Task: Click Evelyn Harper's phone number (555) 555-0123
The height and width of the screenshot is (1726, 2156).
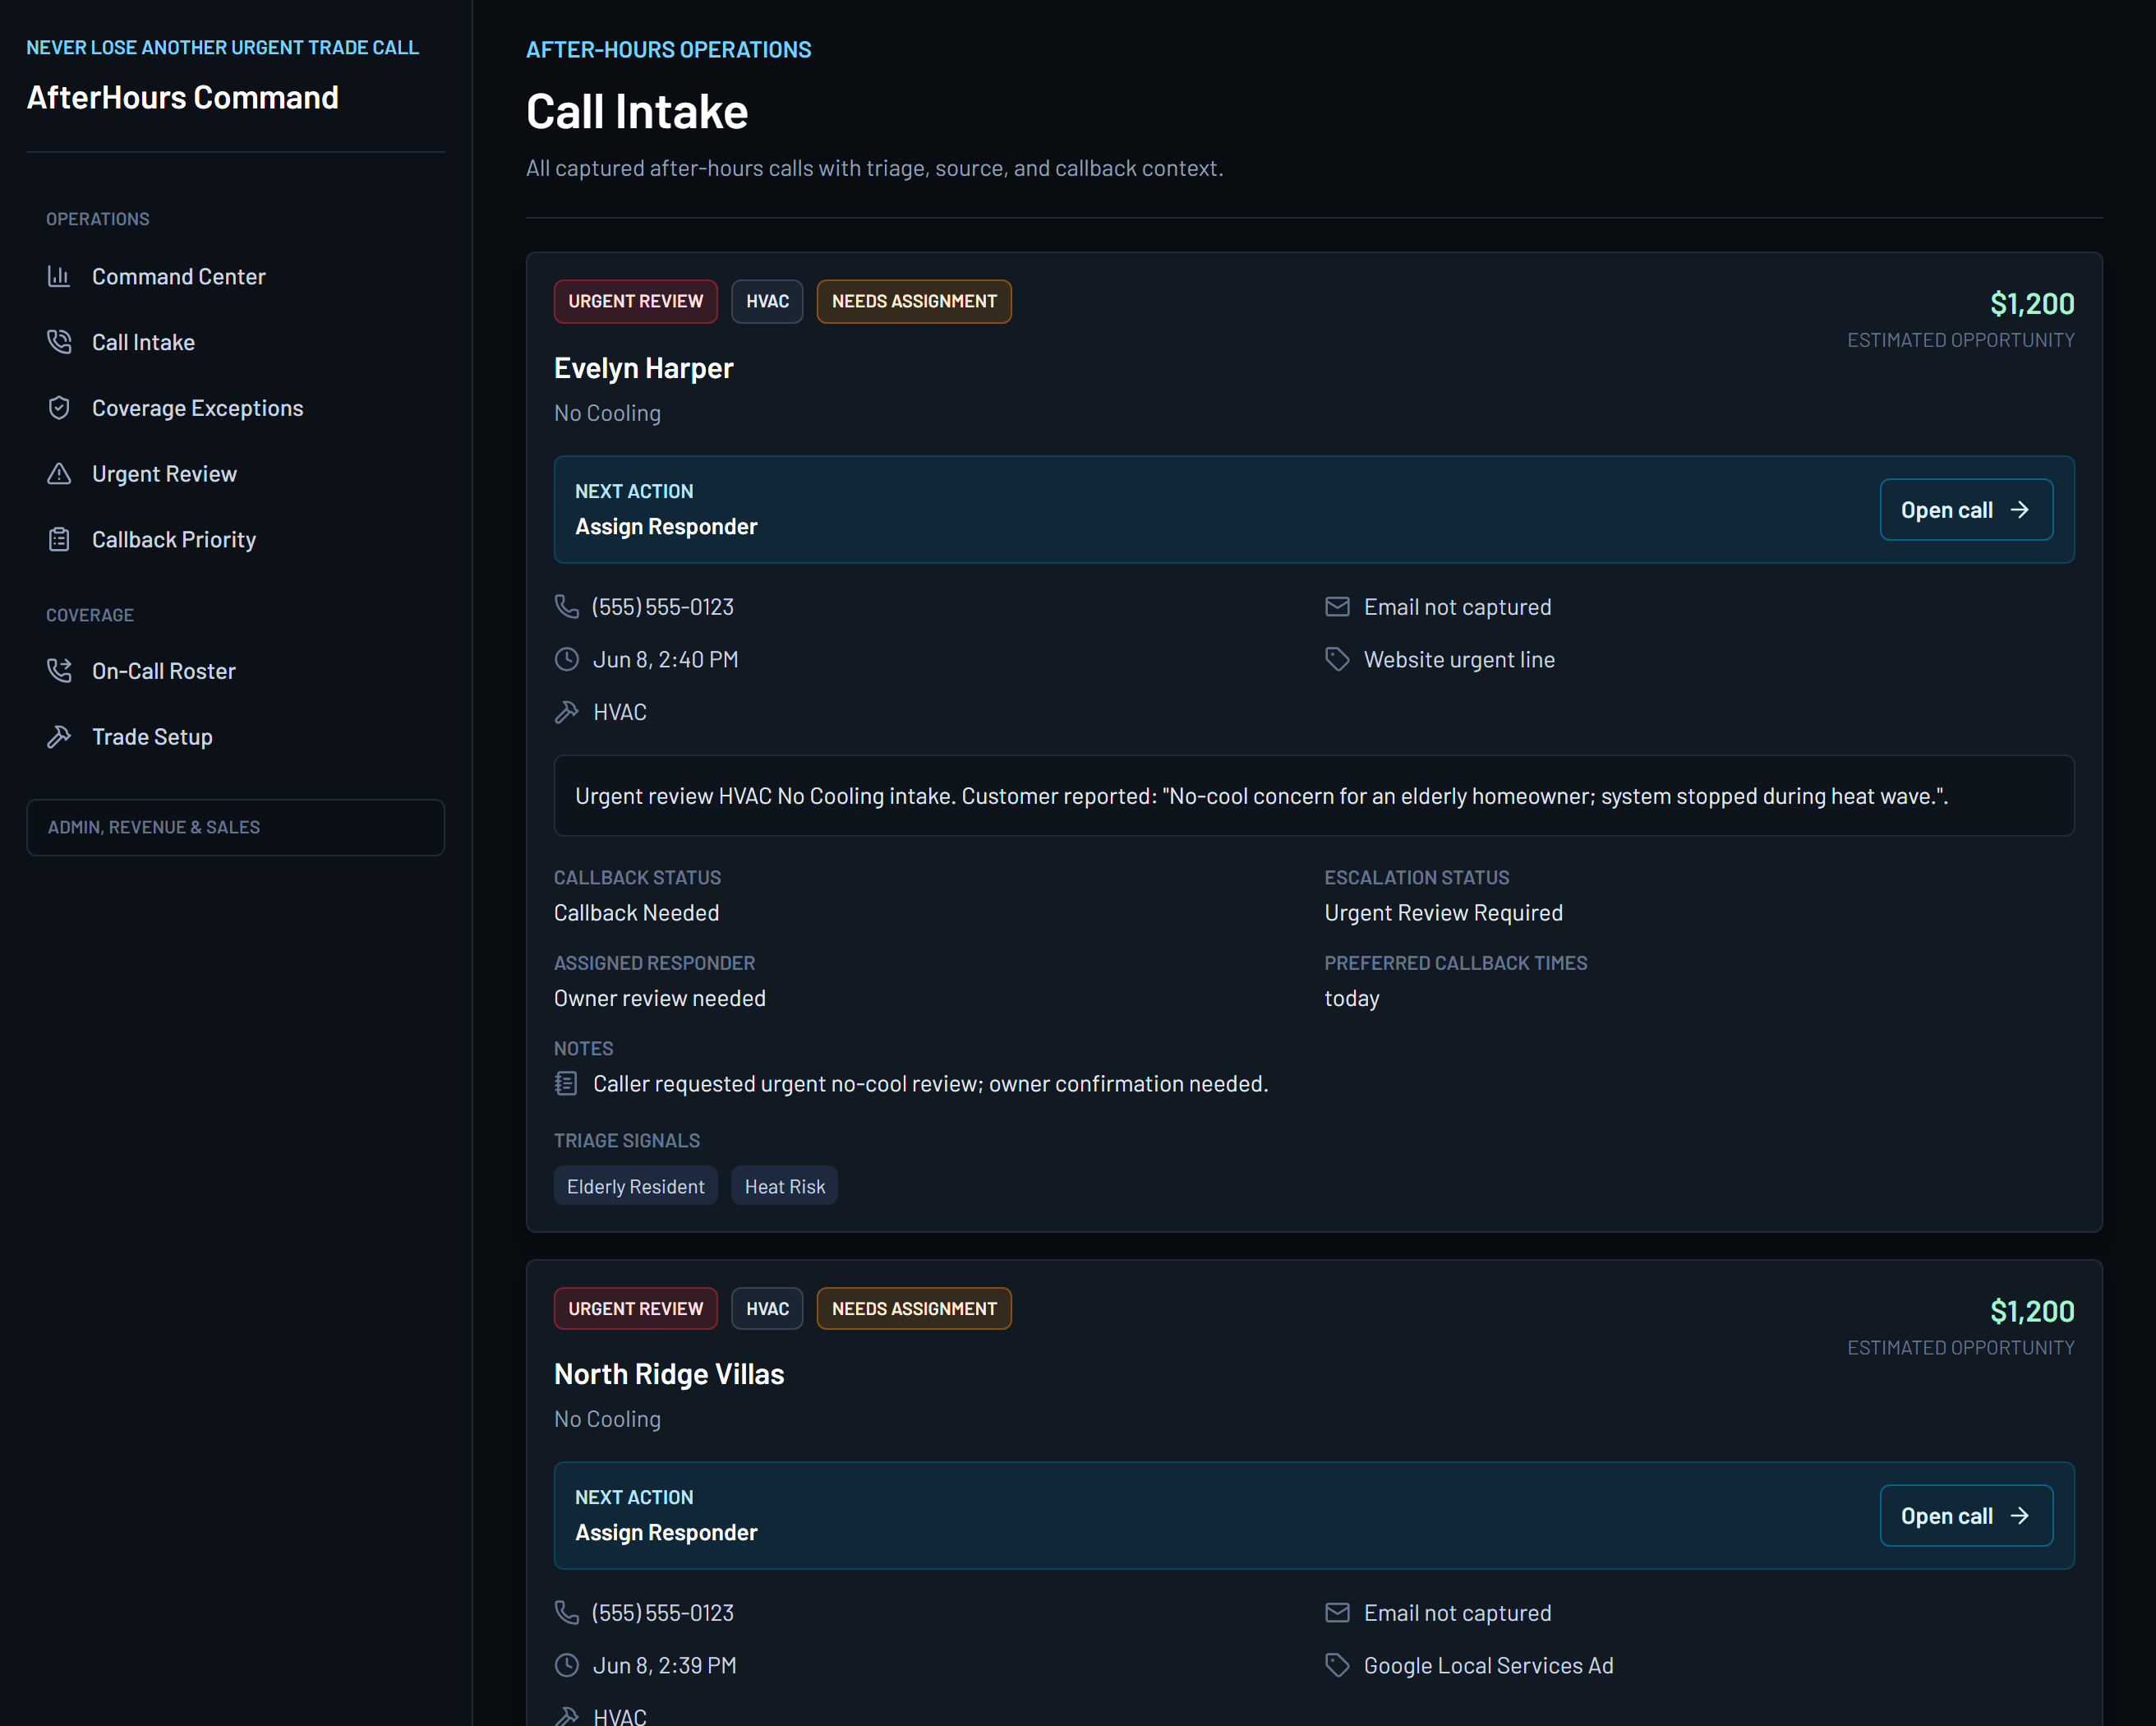Action: 662,607
